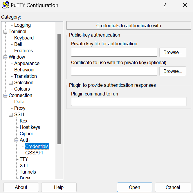Viewport: 193px width, 193px height.
Task: Collapse the Auth tree node
Action: [x=16, y=140]
